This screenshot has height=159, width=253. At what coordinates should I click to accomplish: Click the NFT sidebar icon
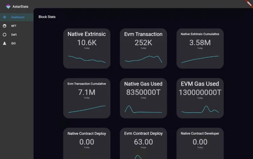pyautogui.click(x=4, y=26)
